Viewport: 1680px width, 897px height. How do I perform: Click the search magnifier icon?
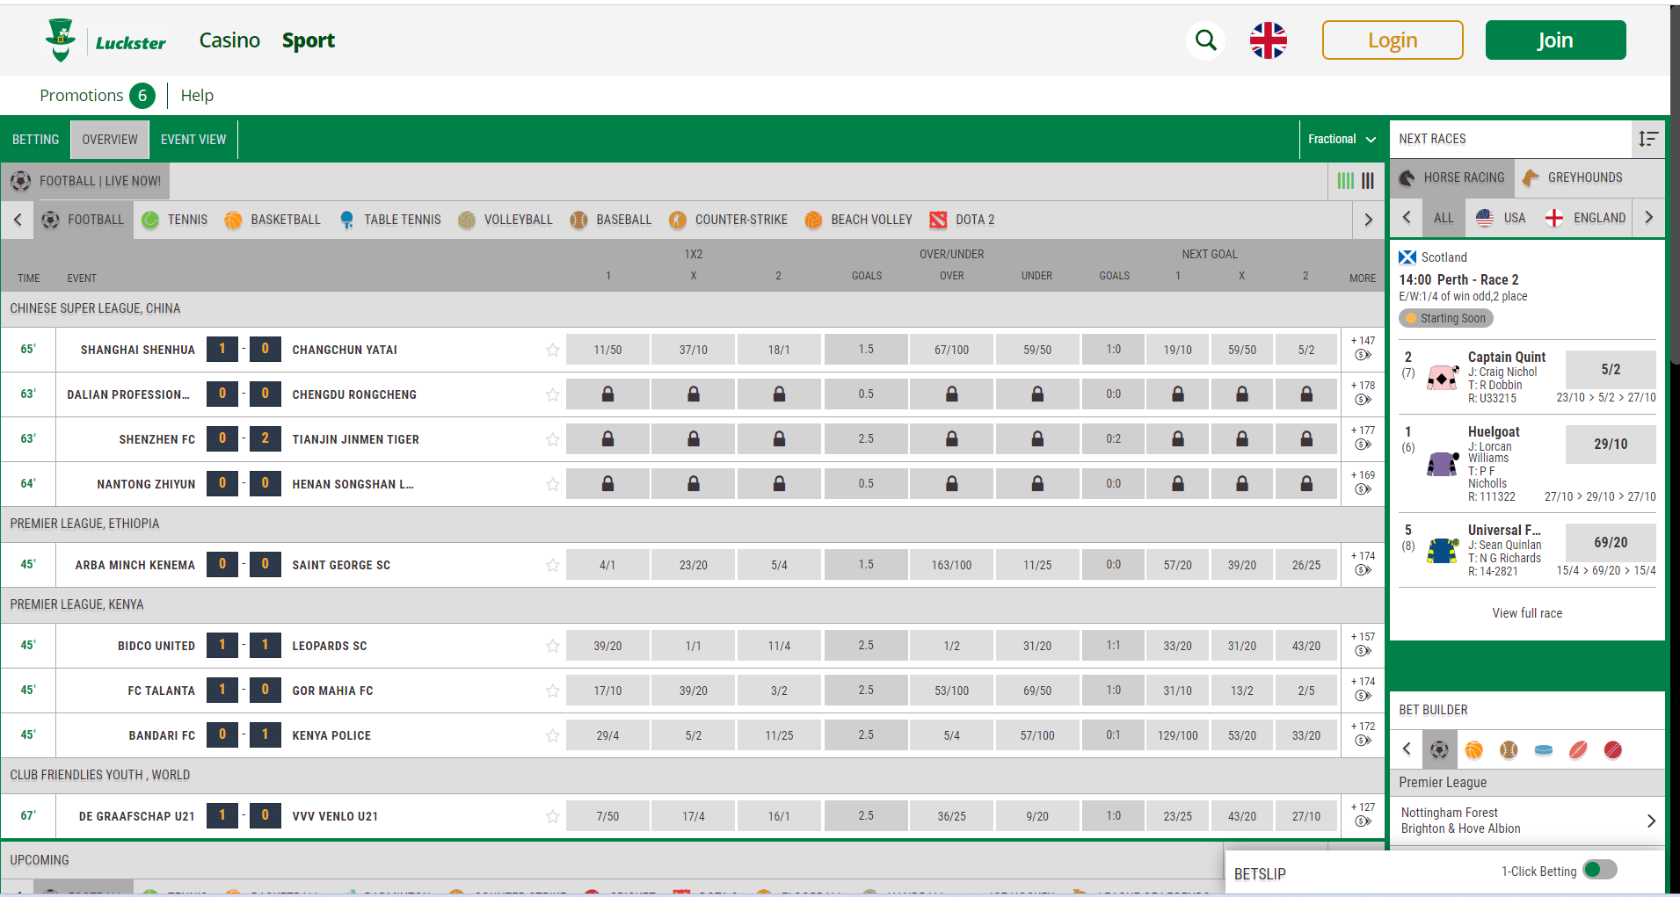(1205, 40)
